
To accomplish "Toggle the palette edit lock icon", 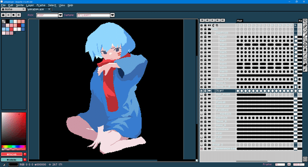I will pyautogui.click(x=3, y=15).
